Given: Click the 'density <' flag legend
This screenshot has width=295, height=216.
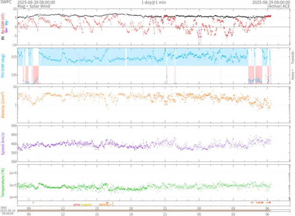Looking at the screenshot, I should pos(106,204).
